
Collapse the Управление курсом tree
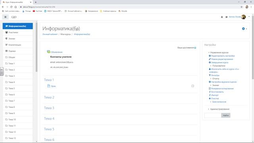click(209, 52)
